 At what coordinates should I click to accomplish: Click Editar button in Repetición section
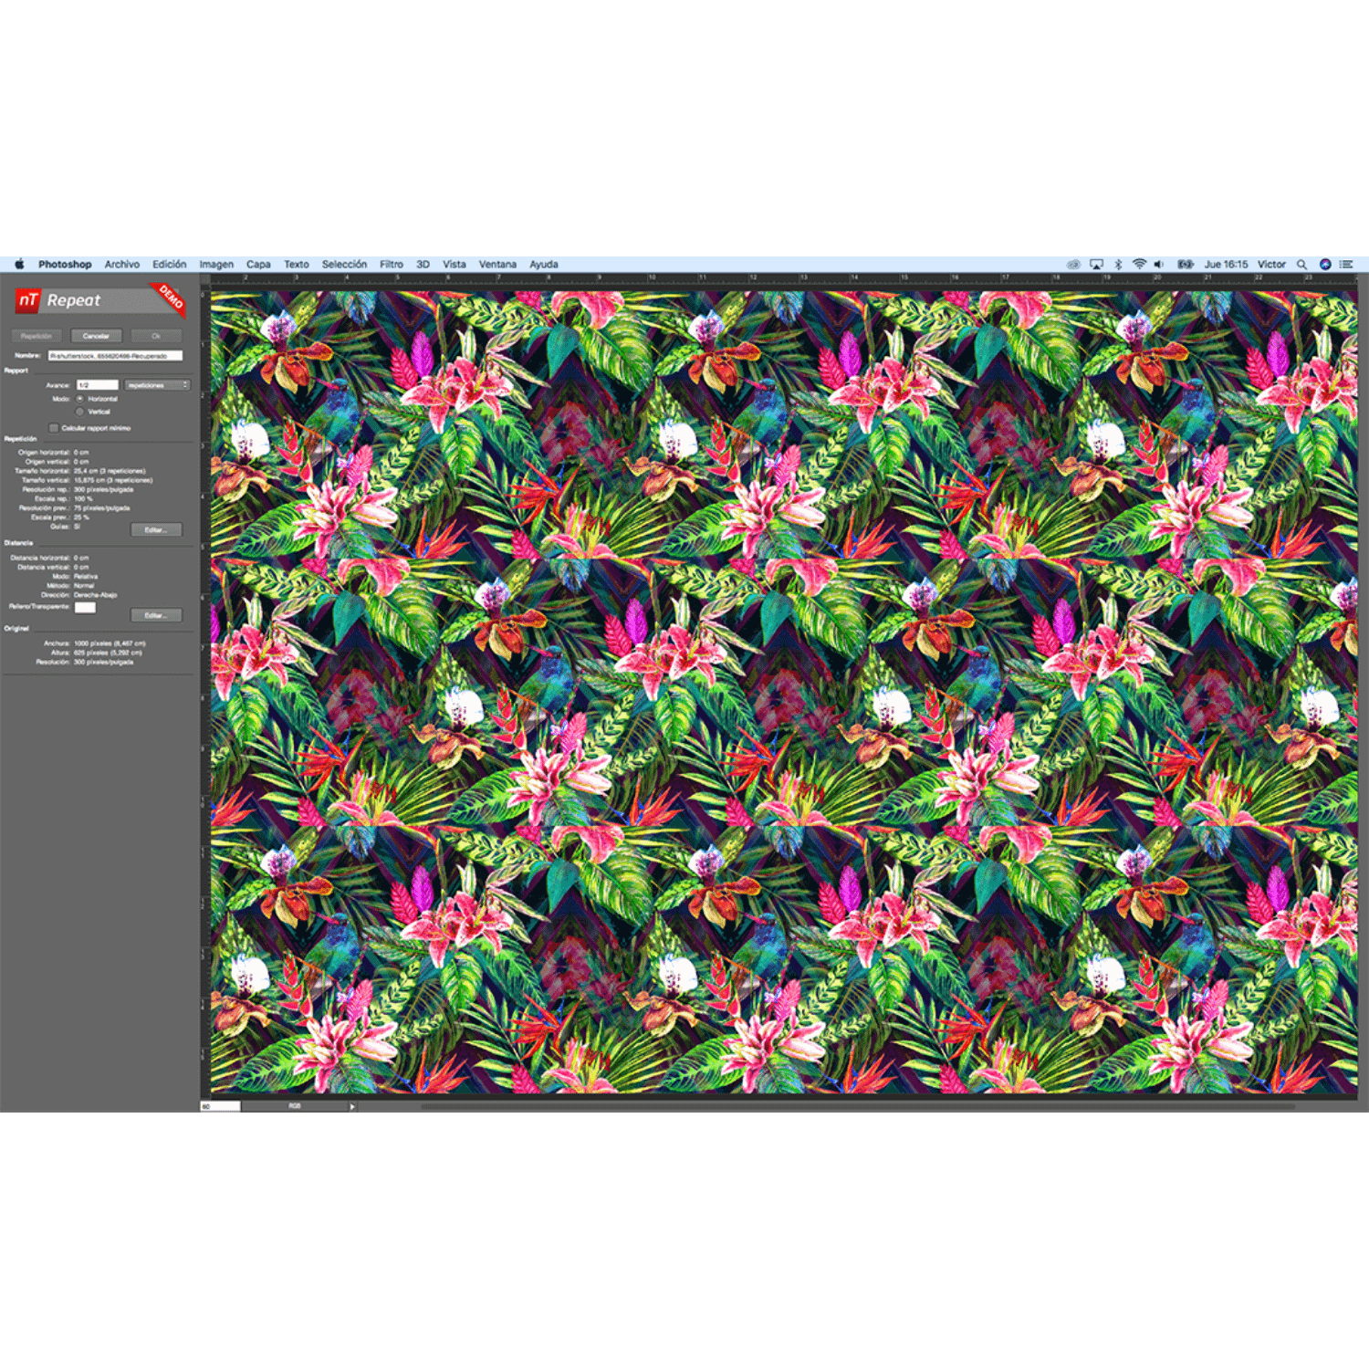coord(156,530)
